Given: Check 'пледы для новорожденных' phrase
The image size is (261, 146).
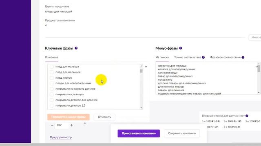Looking at the screenshot, I should [52, 83].
